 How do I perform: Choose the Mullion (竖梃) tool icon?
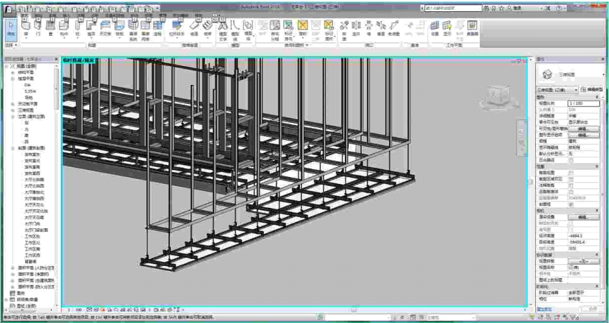[x=157, y=25]
